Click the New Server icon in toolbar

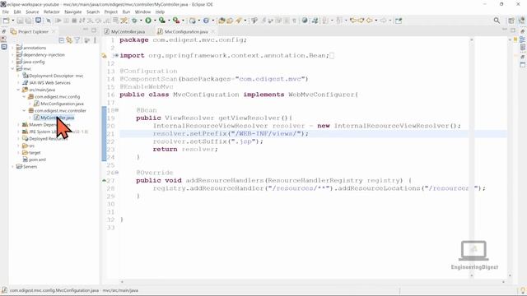click(x=192, y=21)
